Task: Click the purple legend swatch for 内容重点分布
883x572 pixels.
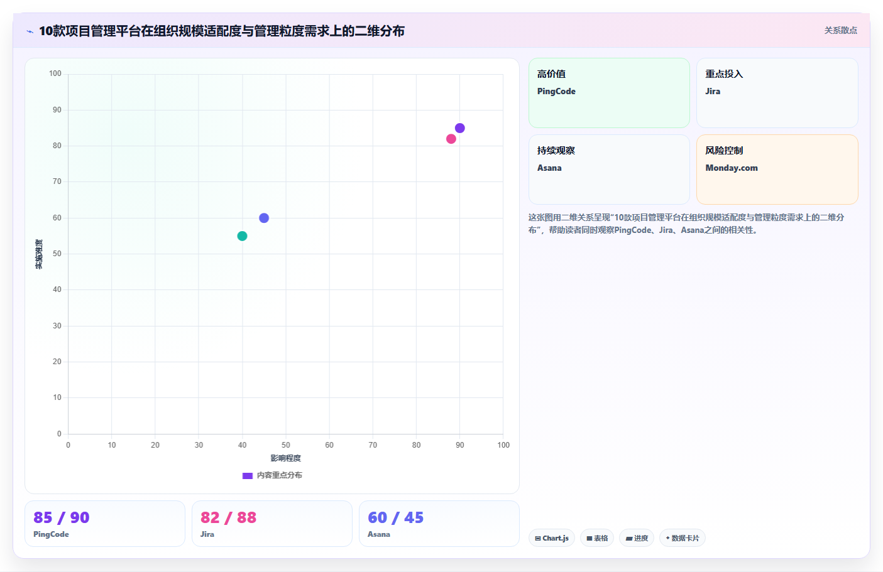Action: [x=248, y=476]
